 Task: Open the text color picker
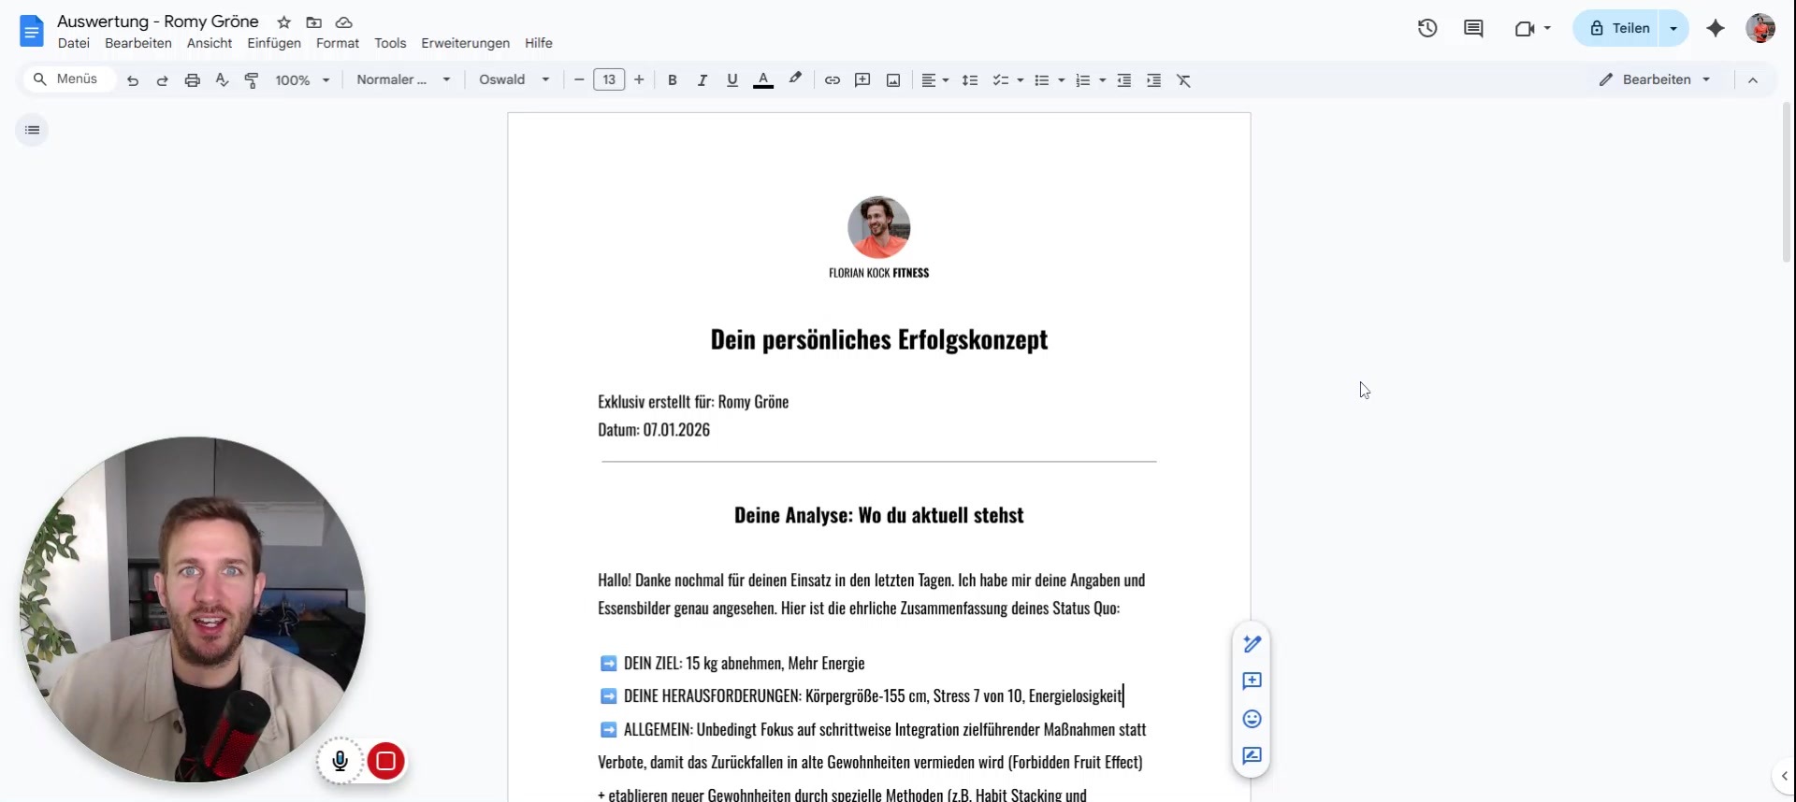pyautogui.click(x=763, y=80)
